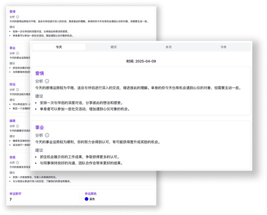Image resolution: width=267 pixels, height=215 pixels.
Task: Click front panel bullet 安排一次与伴侣的深度对话
Action: pos(62,103)
